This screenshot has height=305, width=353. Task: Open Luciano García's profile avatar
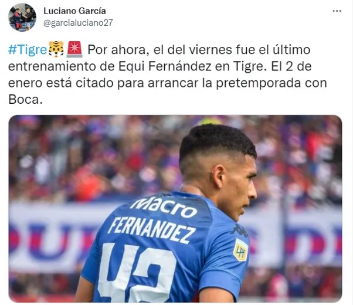22,17
